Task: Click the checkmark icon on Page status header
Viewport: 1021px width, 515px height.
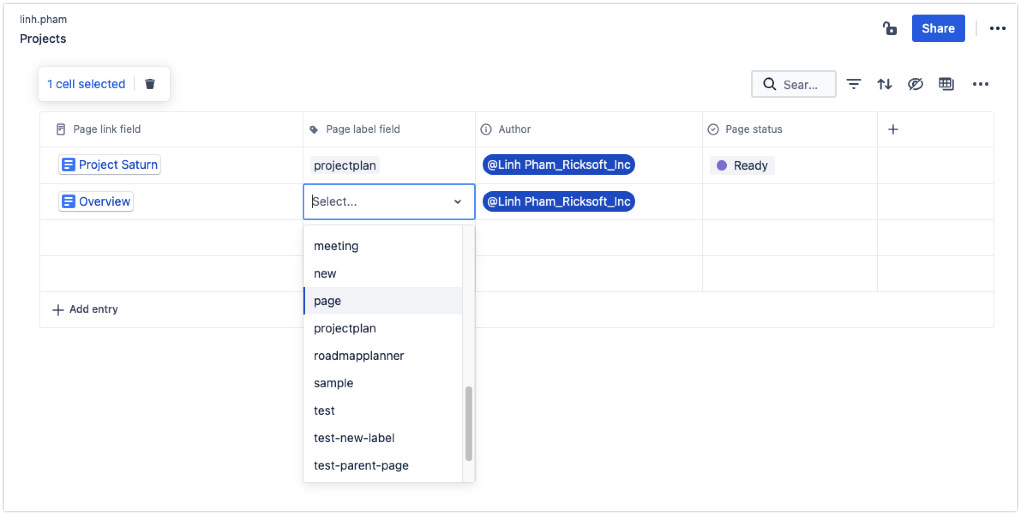Action: tap(712, 129)
